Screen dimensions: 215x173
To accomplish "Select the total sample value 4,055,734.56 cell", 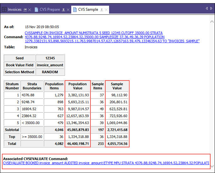I will coord(117,144).
